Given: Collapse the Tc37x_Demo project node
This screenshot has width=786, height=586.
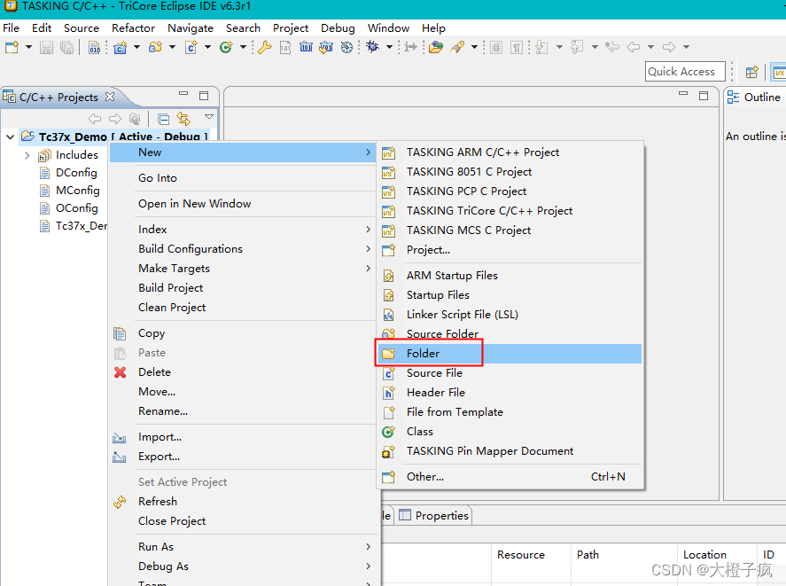Looking at the screenshot, I should [x=10, y=137].
